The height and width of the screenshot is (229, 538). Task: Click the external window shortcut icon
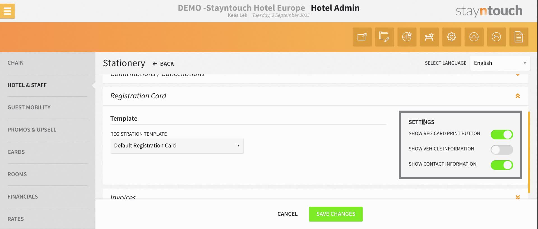point(362,37)
